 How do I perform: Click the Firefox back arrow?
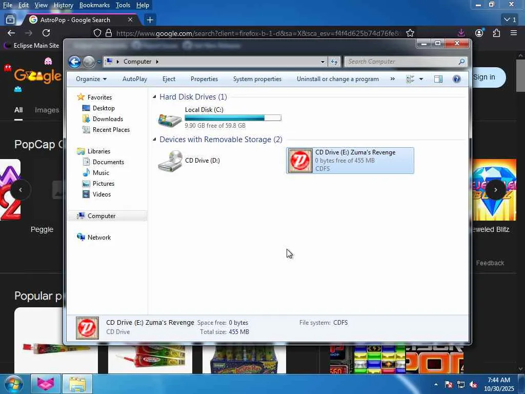[x=11, y=33]
